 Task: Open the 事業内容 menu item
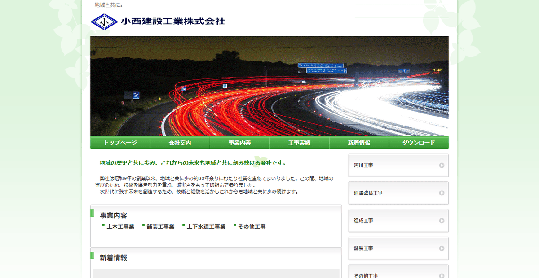tap(239, 143)
